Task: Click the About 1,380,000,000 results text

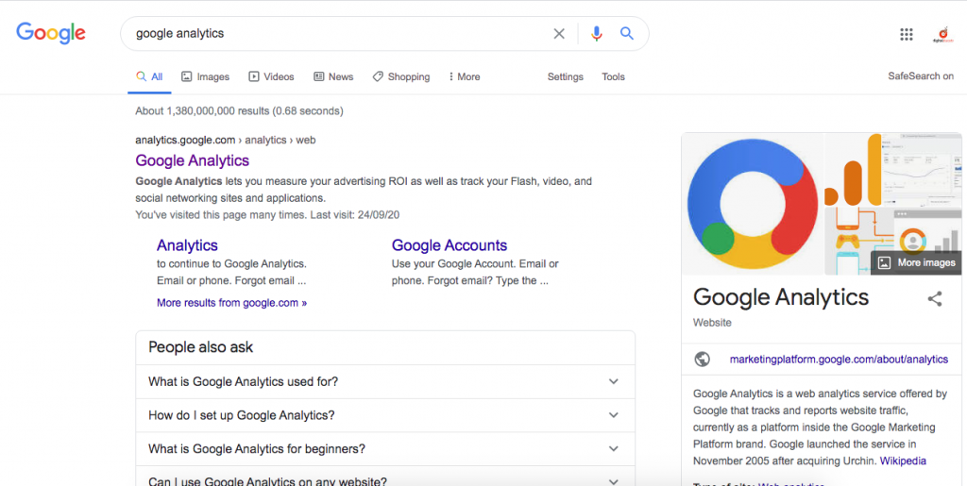Action: [239, 110]
